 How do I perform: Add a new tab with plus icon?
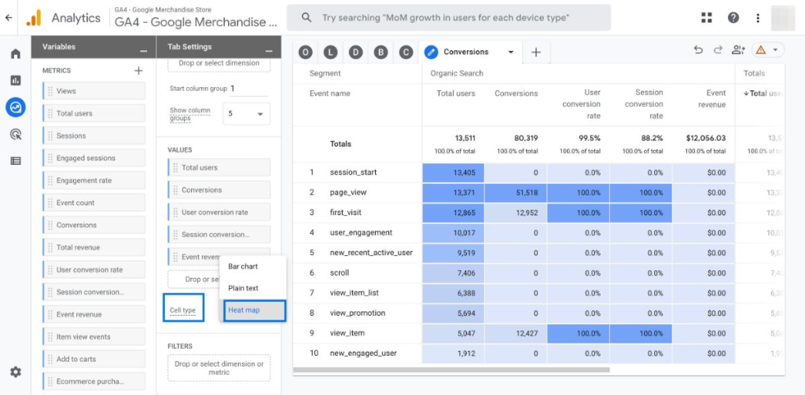coord(536,52)
